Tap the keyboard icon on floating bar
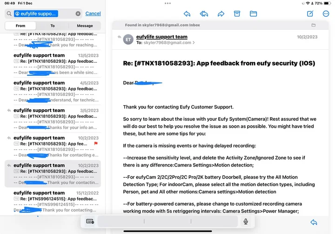The image size is (335, 234). click(x=90, y=221)
